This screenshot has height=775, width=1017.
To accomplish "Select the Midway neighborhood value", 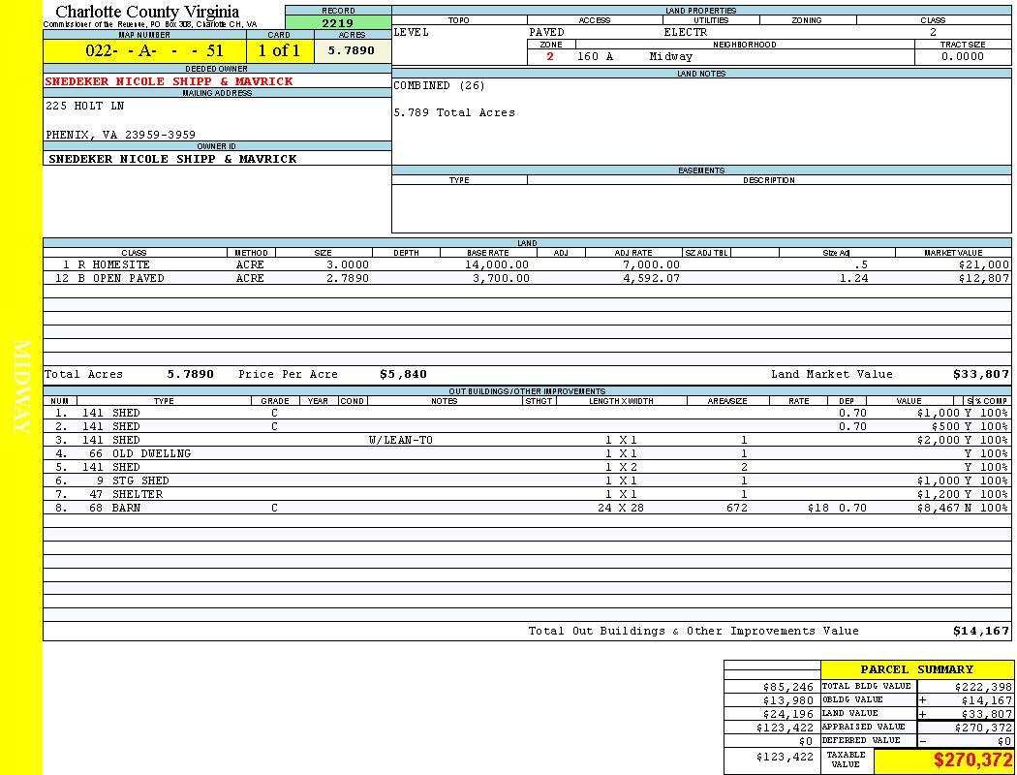I will [x=670, y=57].
